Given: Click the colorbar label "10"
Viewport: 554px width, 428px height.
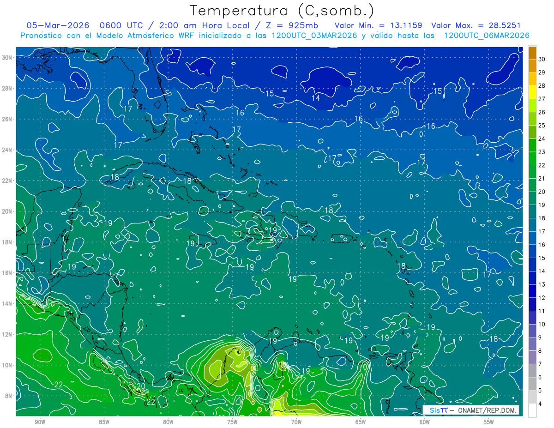Looking at the screenshot, I should click(x=542, y=324).
